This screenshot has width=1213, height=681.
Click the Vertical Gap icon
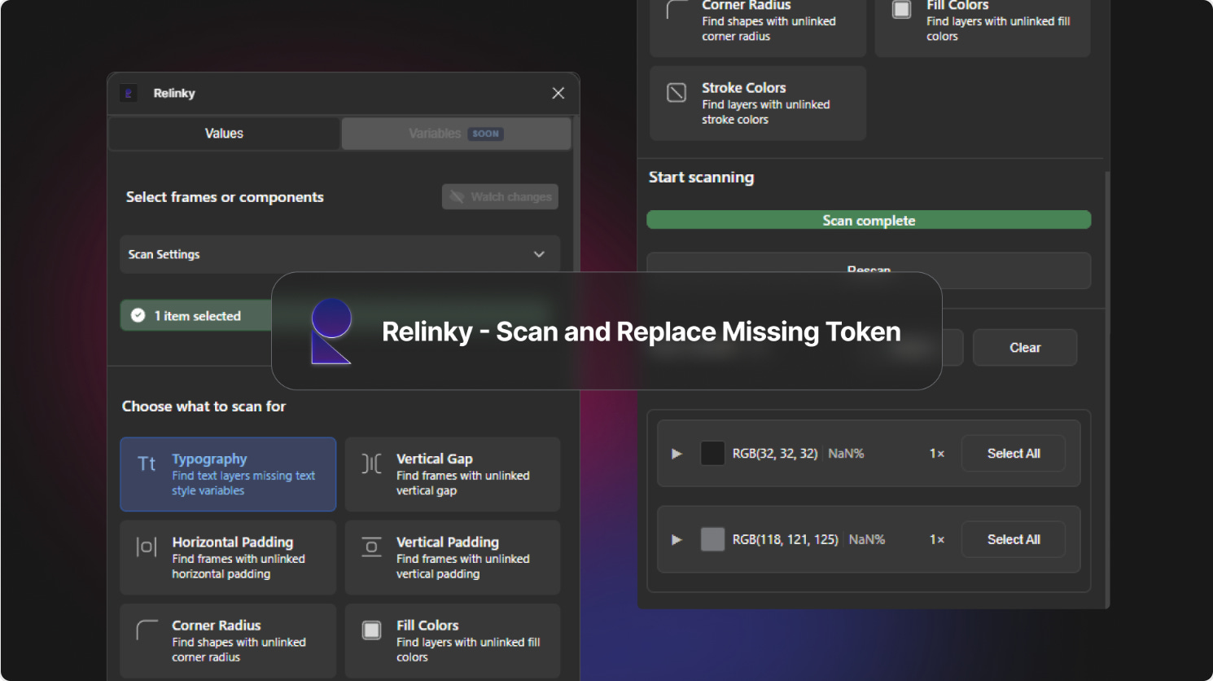click(371, 464)
